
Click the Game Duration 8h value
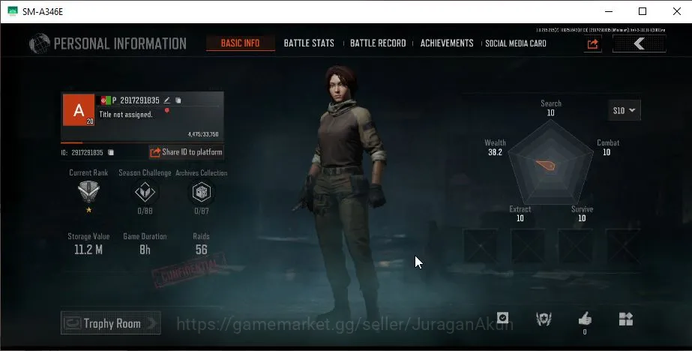click(145, 250)
